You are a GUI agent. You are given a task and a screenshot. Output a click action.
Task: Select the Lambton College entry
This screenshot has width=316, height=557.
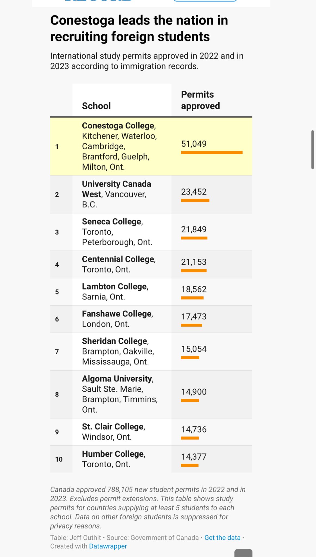click(114, 287)
